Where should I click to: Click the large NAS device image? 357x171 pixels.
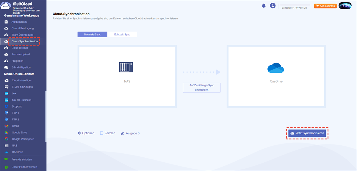(x=126, y=67)
